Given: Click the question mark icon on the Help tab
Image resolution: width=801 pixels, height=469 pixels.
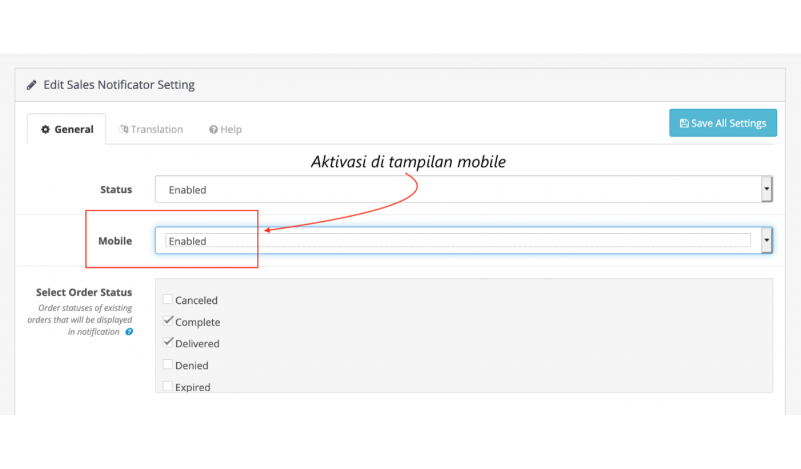Looking at the screenshot, I should [x=213, y=129].
